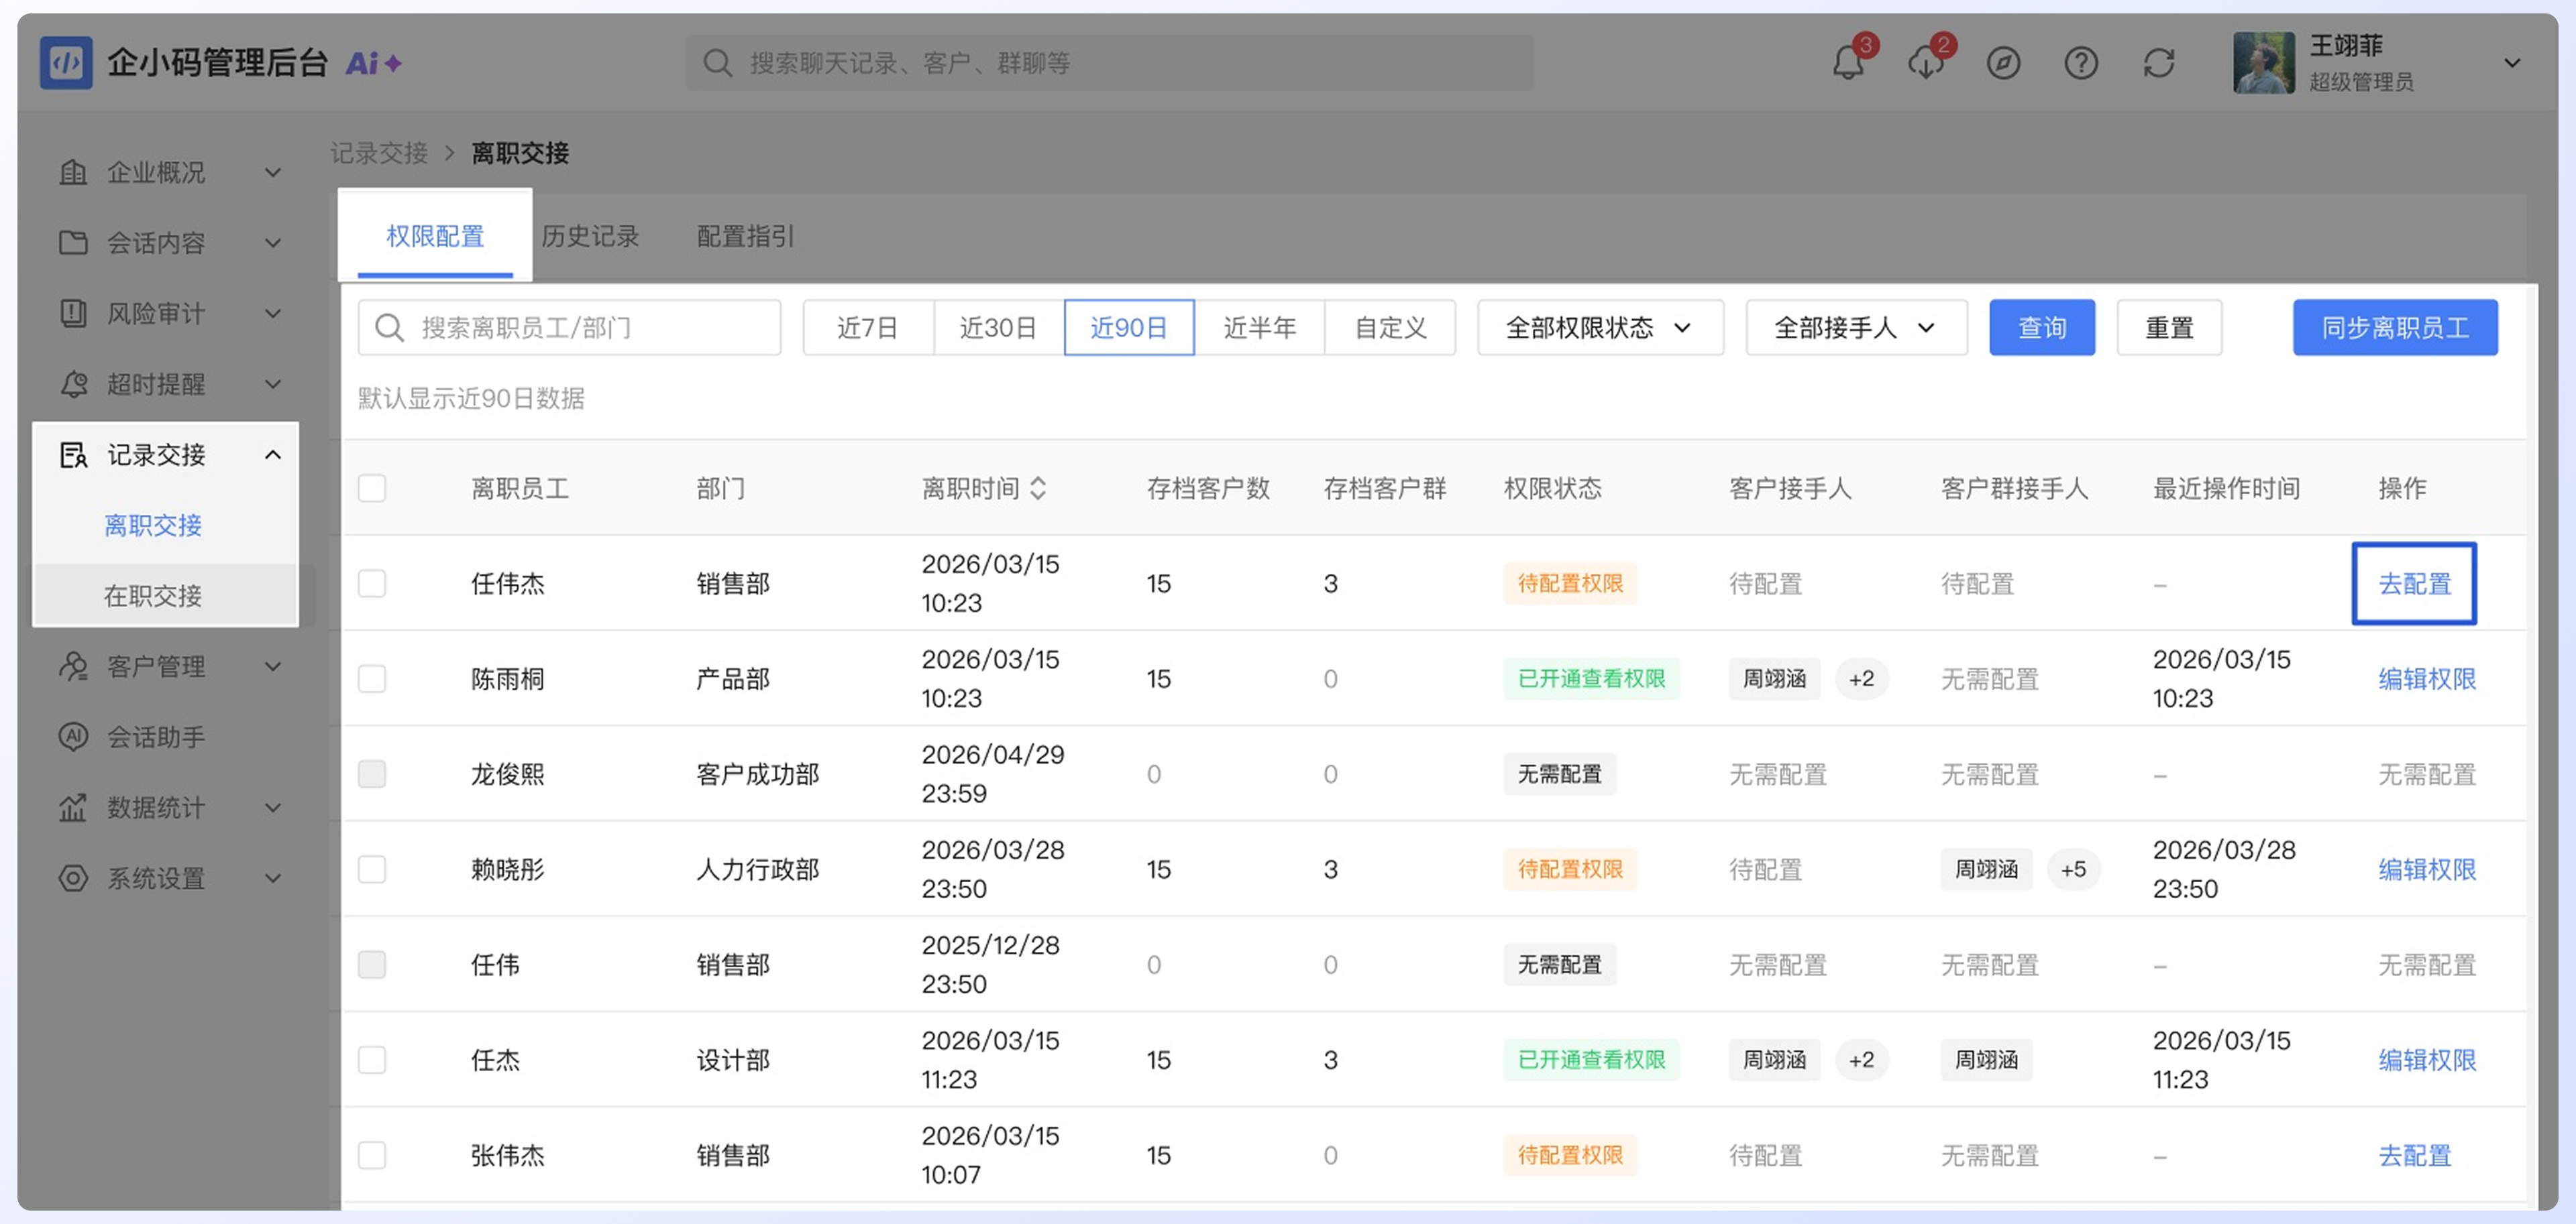
Task: Check the box for 任伟杰 row
Action: [x=372, y=584]
